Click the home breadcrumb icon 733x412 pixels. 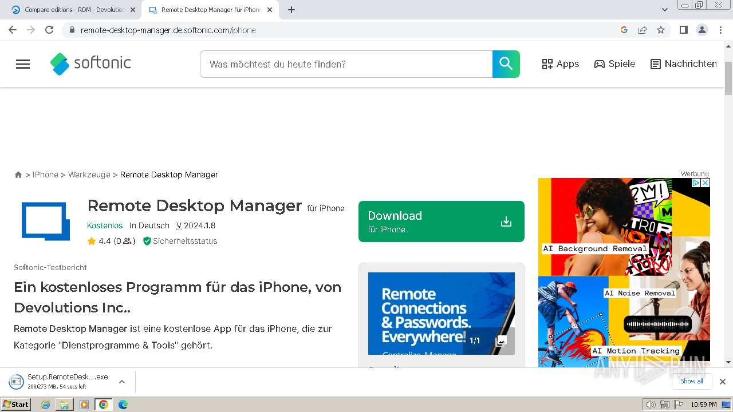point(18,175)
